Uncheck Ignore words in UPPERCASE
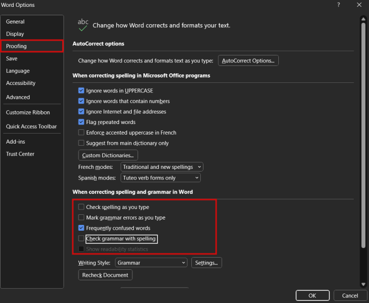This screenshot has height=303, width=369. click(81, 91)
